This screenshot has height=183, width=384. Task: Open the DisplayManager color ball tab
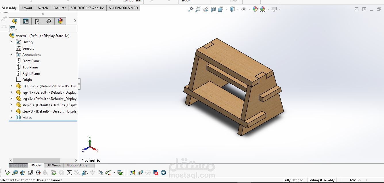click(60, 21)
